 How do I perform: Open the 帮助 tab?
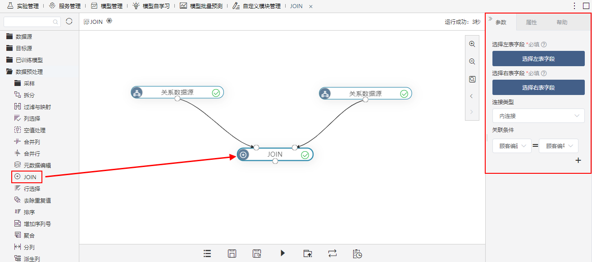point(562,23)
